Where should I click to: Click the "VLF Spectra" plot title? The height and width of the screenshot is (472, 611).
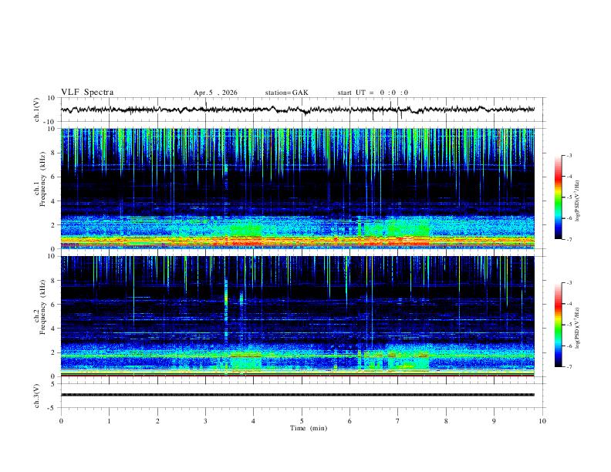coord(87,93)
